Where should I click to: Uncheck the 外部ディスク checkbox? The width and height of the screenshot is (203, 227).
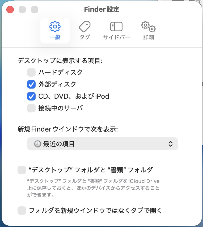[31, 85]
